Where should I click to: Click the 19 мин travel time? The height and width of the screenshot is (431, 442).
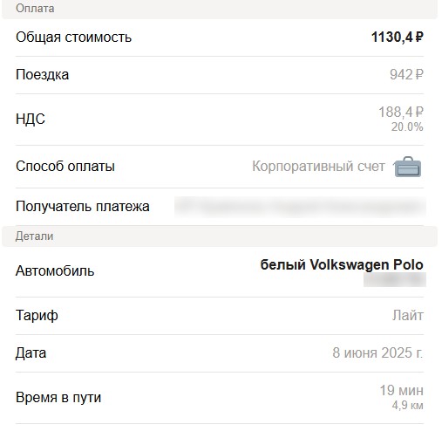pos(401,390)
